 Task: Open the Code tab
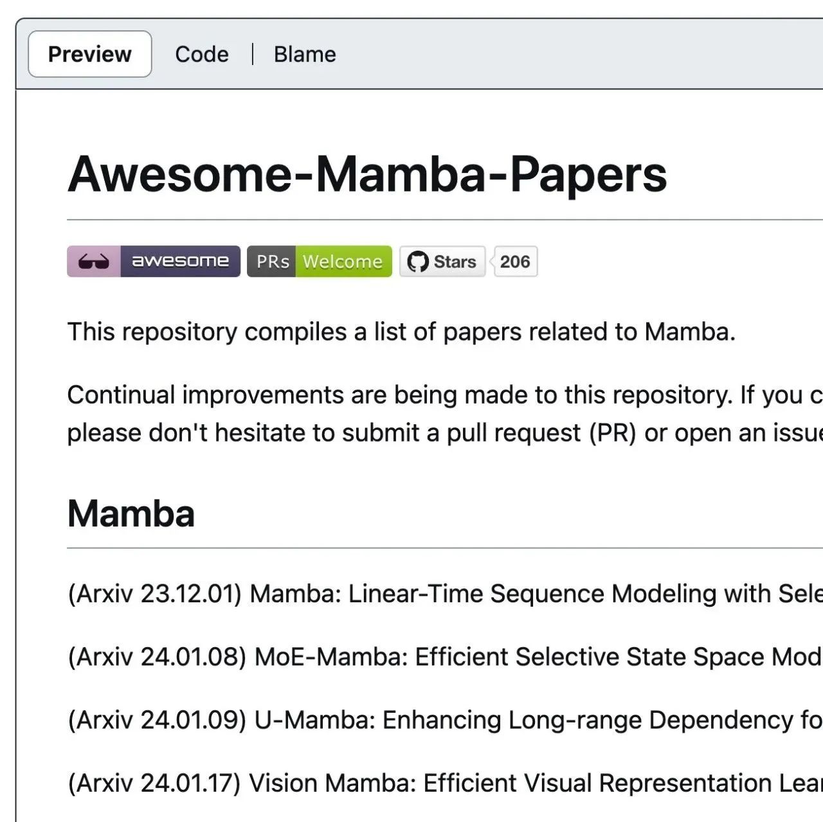[202, 54]
